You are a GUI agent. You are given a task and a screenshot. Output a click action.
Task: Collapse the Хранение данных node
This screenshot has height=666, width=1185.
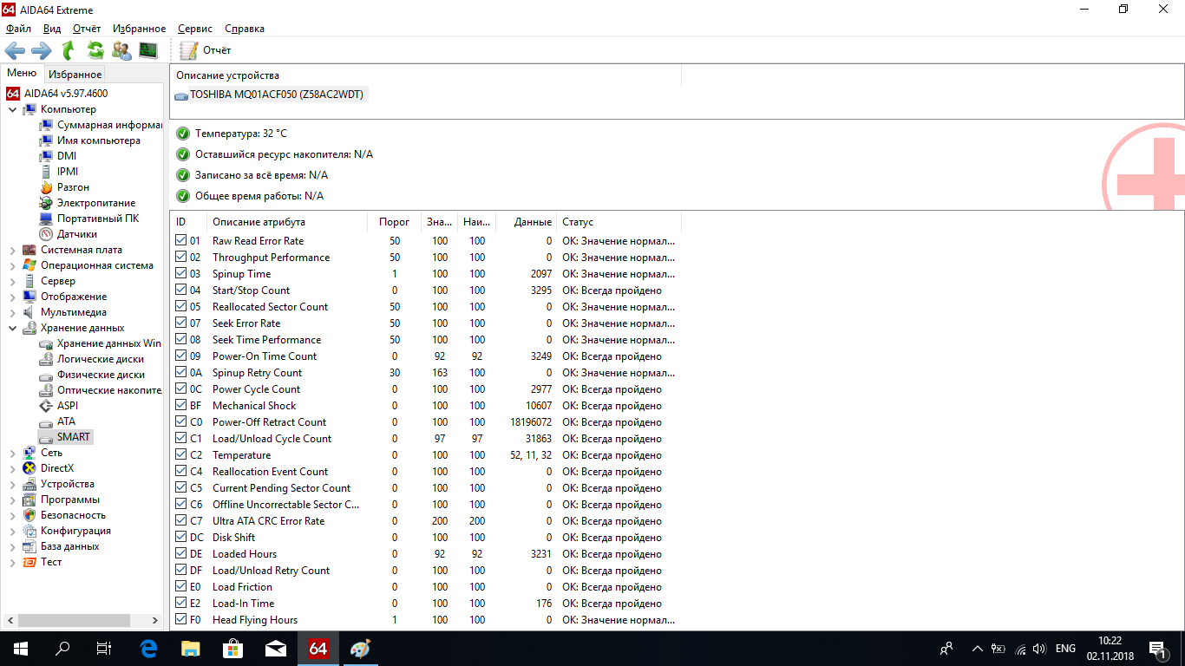point(12,328)
